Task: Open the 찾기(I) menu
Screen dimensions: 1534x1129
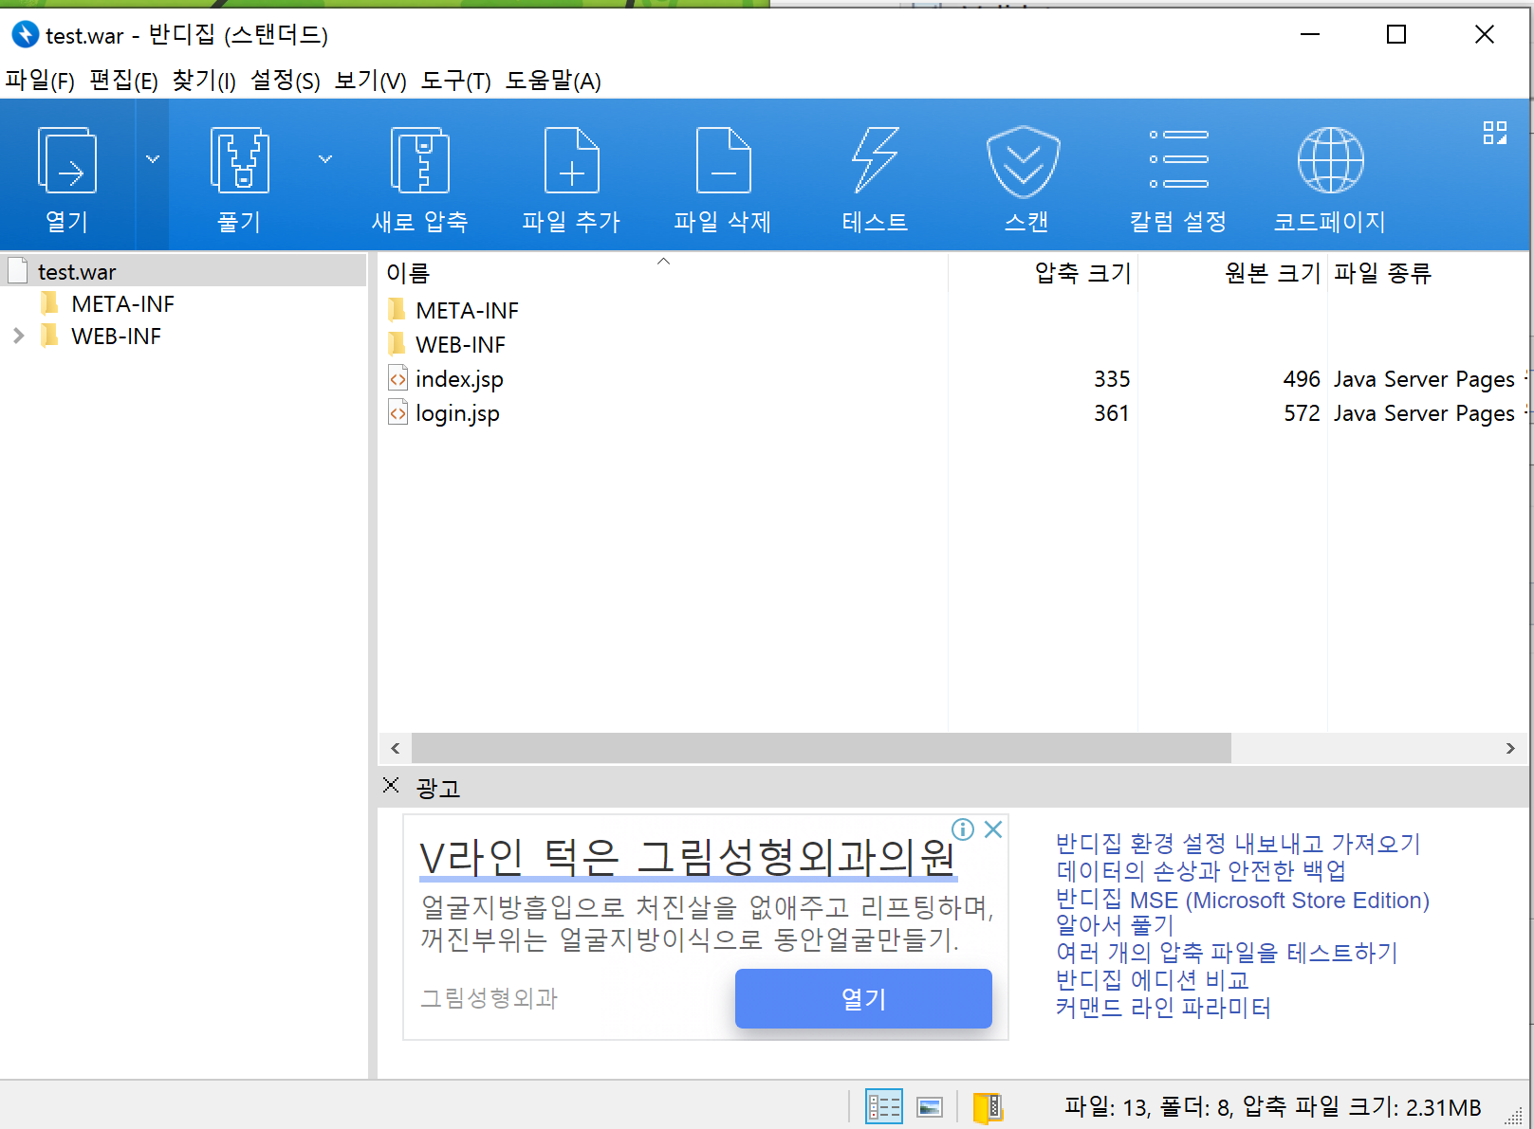Action: pos(204,81)
